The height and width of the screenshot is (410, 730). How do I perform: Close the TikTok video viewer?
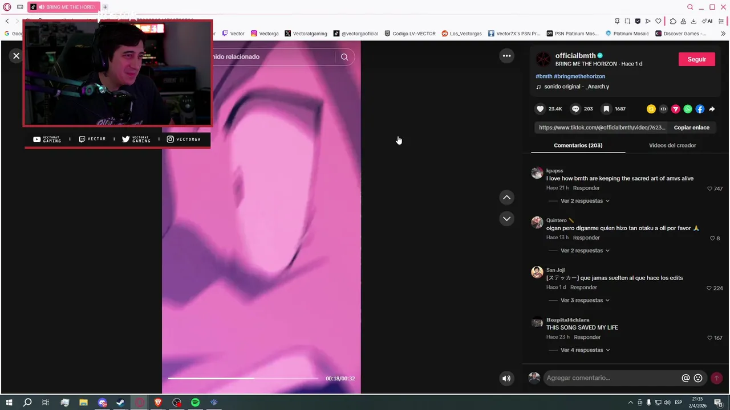16,56
